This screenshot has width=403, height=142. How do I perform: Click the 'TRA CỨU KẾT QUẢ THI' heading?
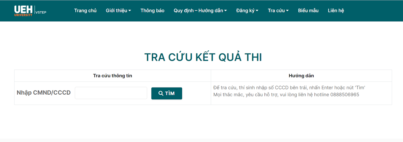pyautogui.click(x=203, y=57)
